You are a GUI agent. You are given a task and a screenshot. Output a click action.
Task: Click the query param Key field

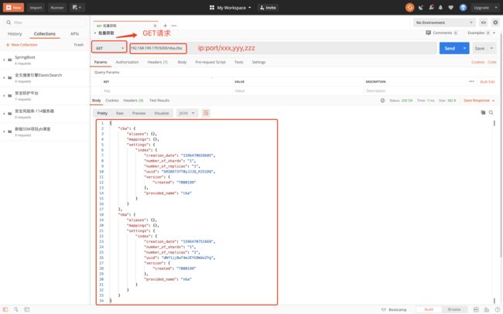[x=167, y=91]
